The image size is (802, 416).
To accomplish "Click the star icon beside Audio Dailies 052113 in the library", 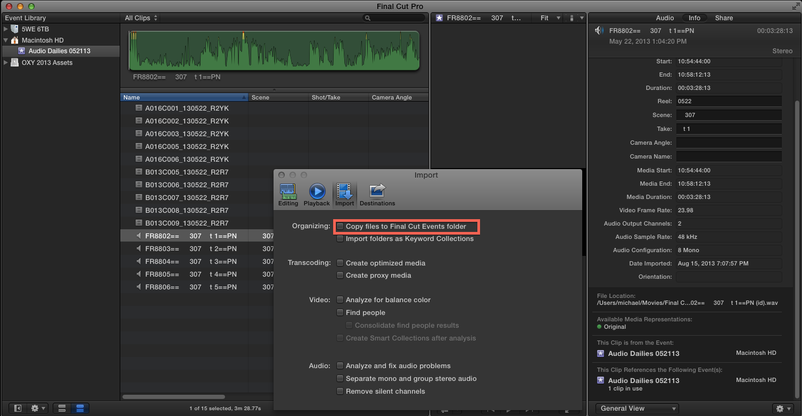I will (x=21, y=51).
